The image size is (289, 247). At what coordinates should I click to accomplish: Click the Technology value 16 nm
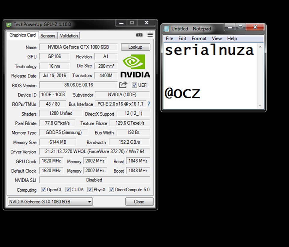point(54,66)
